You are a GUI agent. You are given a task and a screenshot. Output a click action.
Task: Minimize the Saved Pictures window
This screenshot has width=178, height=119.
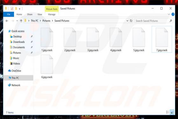(153, 8)
